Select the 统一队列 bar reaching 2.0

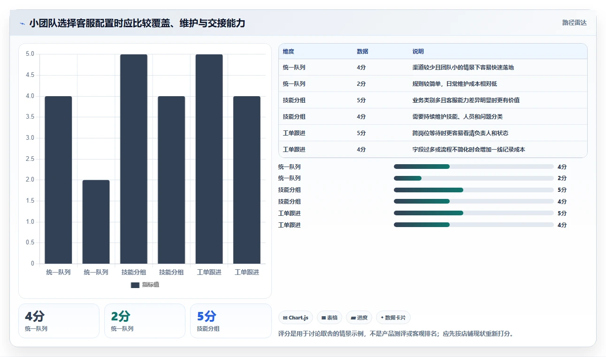coord(96,222)
